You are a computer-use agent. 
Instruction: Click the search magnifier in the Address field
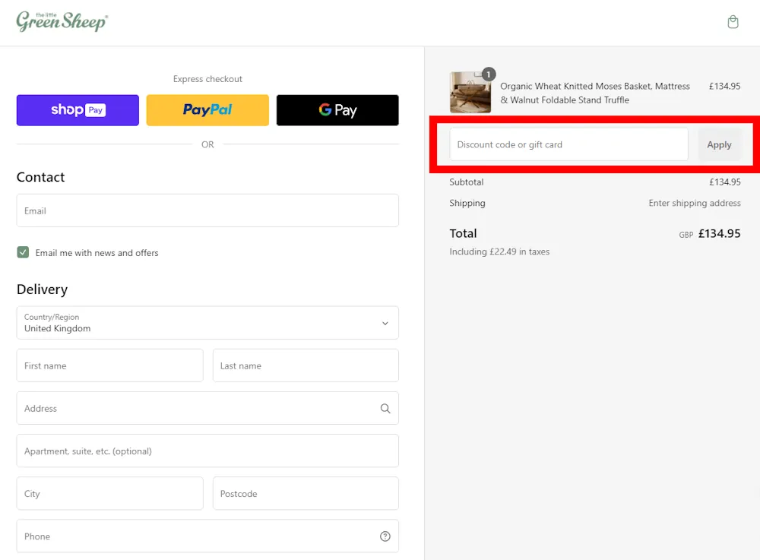point(385,408)
